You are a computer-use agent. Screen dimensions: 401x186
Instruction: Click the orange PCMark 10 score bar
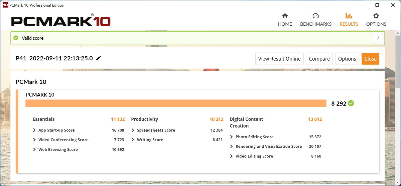176,103
